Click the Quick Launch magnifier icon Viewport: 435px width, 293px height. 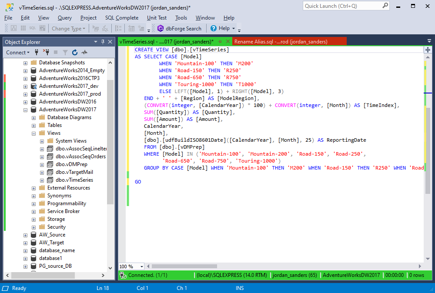pyautogui.click(x=385, y=6)
